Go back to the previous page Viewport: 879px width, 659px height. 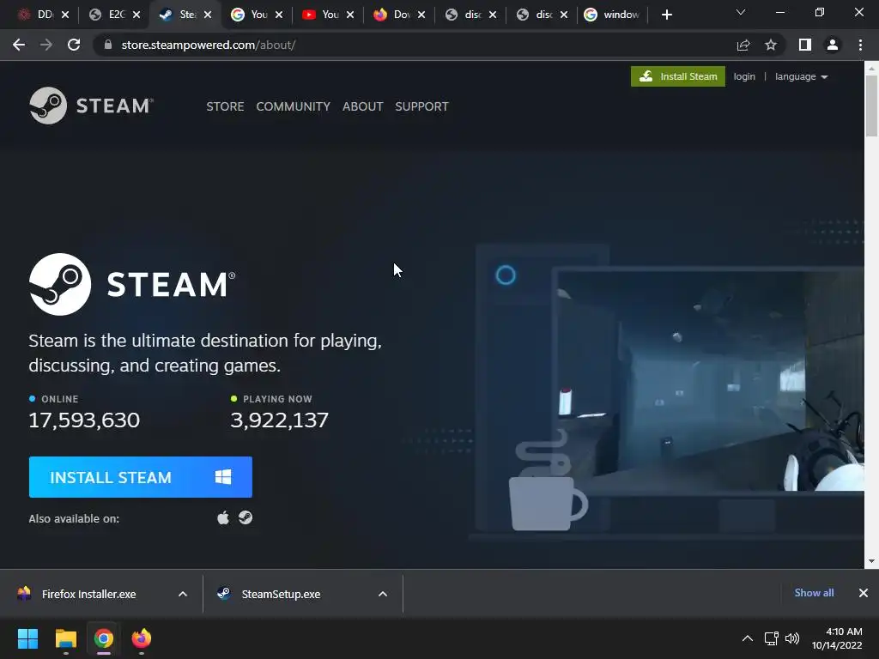click(x=19, y=45)
